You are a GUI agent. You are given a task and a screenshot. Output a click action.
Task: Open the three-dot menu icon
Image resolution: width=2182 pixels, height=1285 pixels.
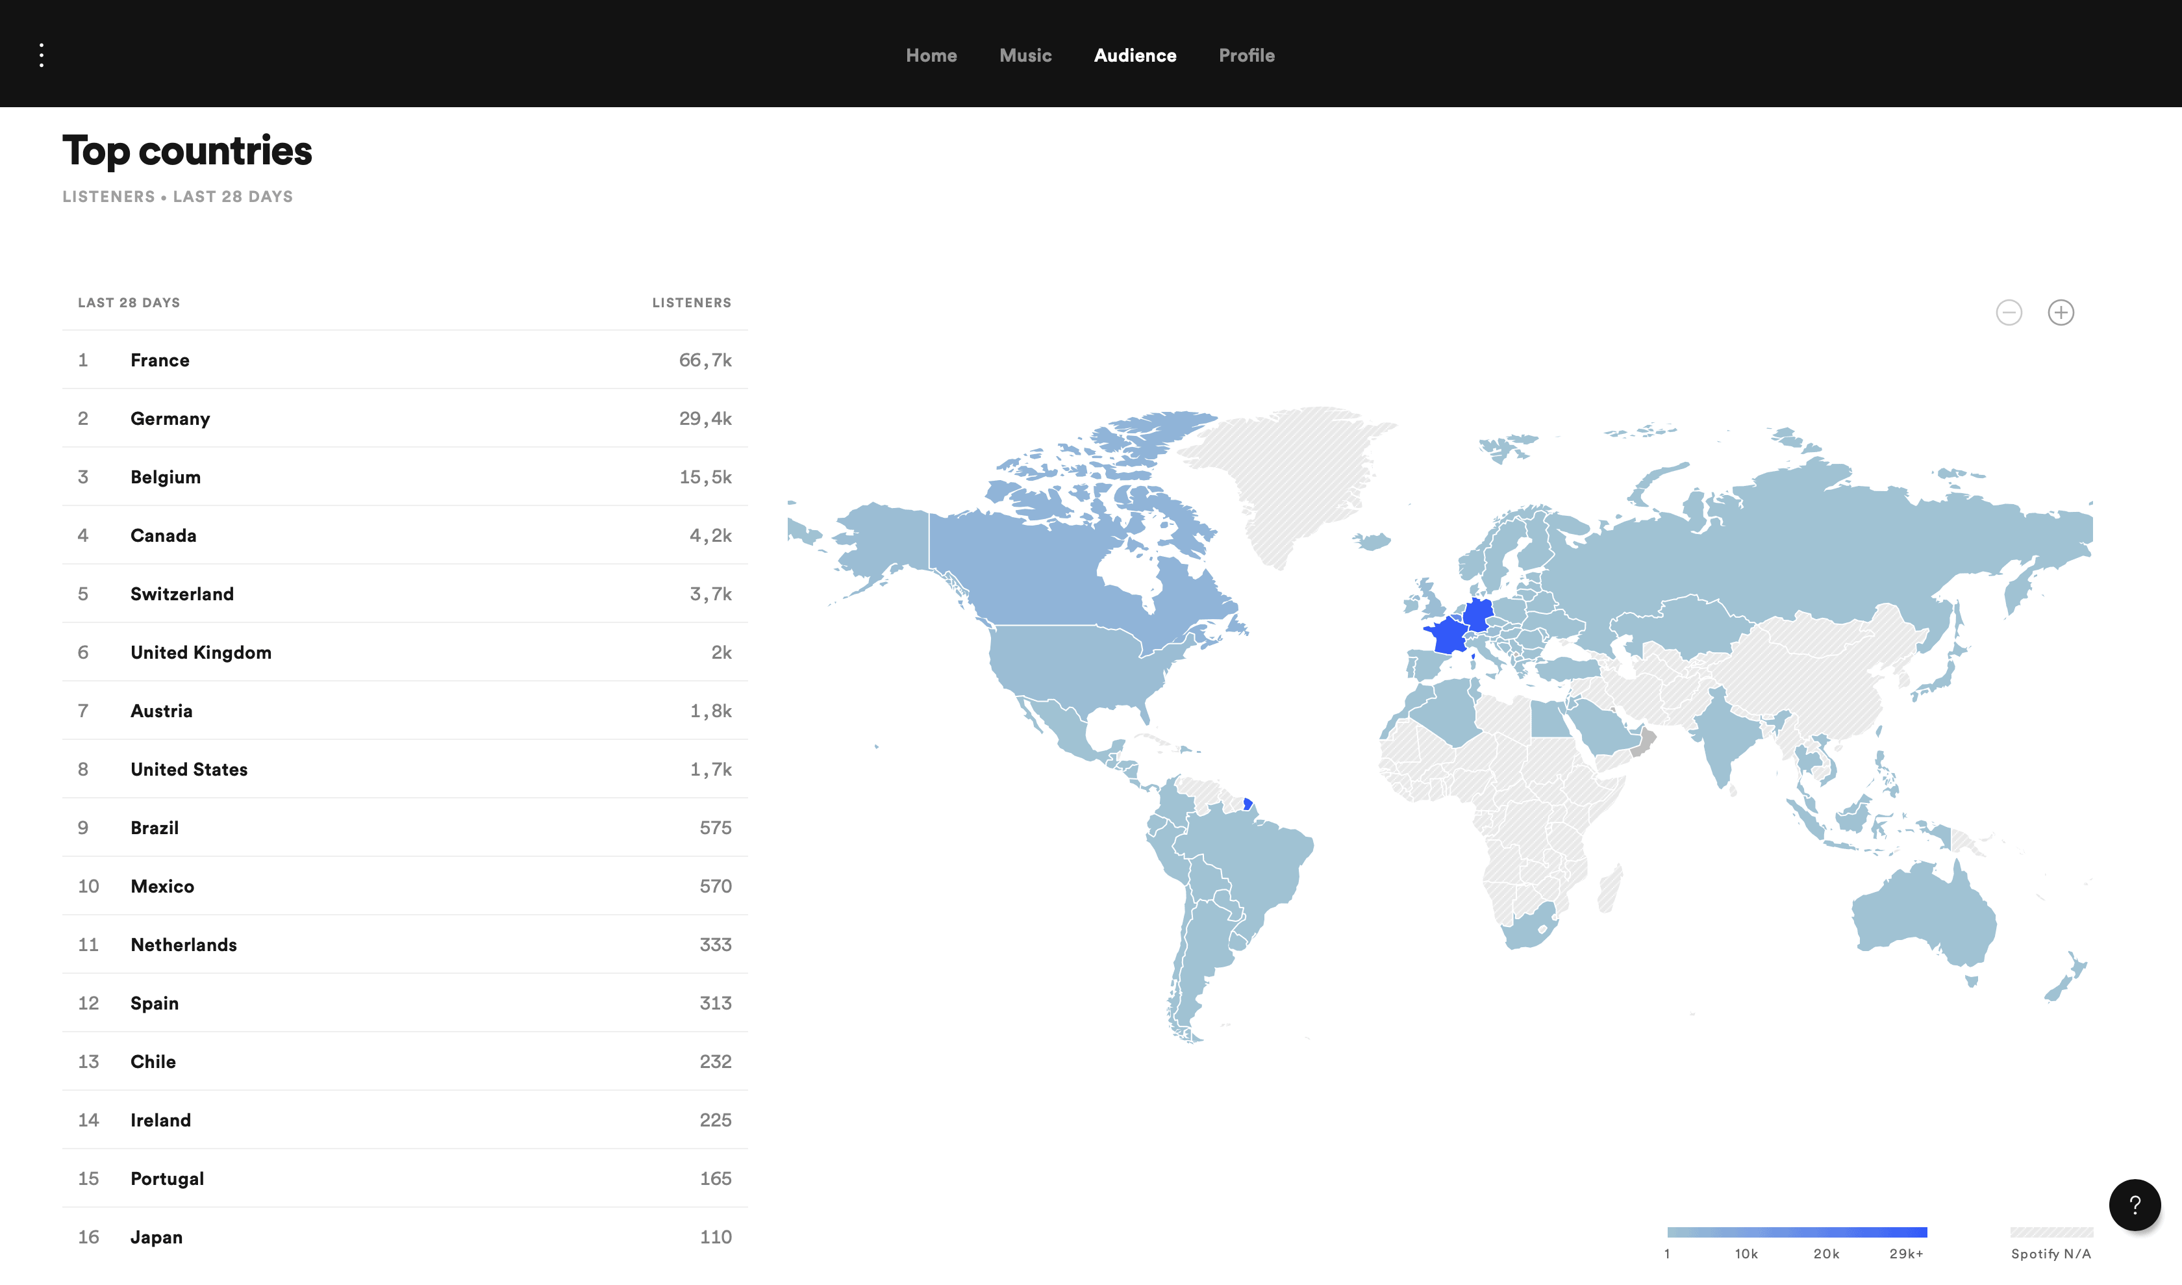(42, 55)
